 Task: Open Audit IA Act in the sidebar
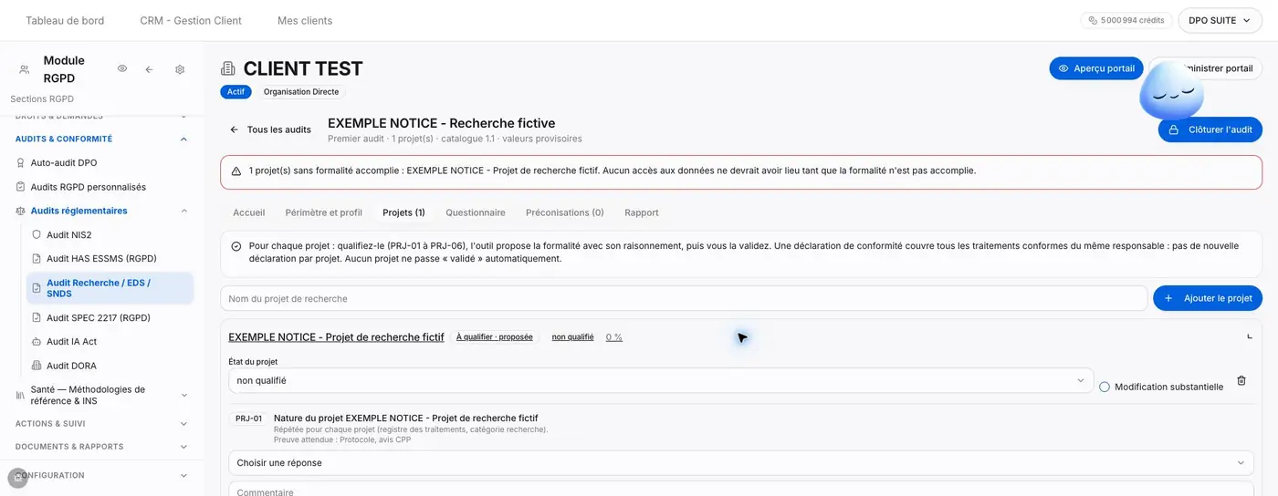[71, 342]
